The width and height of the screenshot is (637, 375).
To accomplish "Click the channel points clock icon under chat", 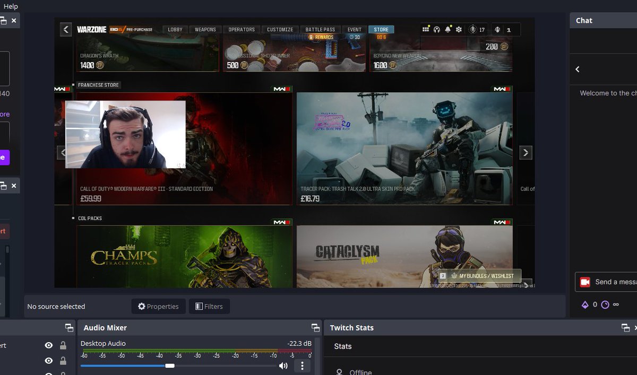I will (605, 304).
